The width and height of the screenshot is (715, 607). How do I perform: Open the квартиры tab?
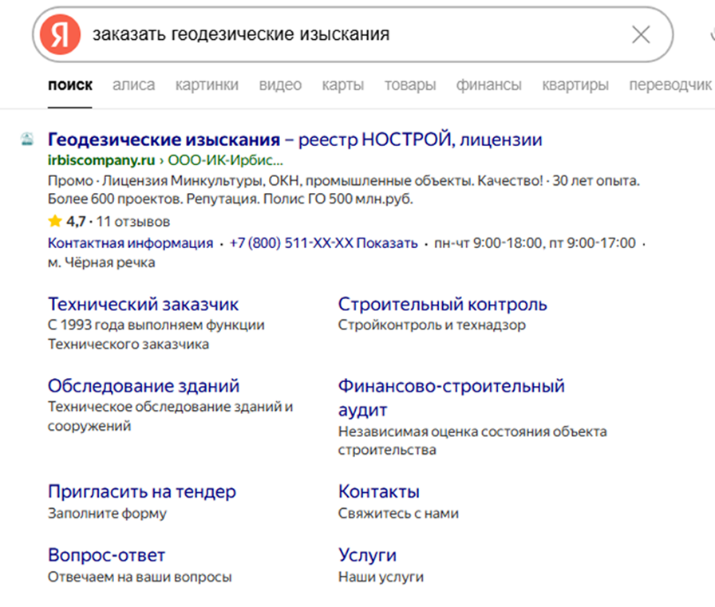[574, 84]
